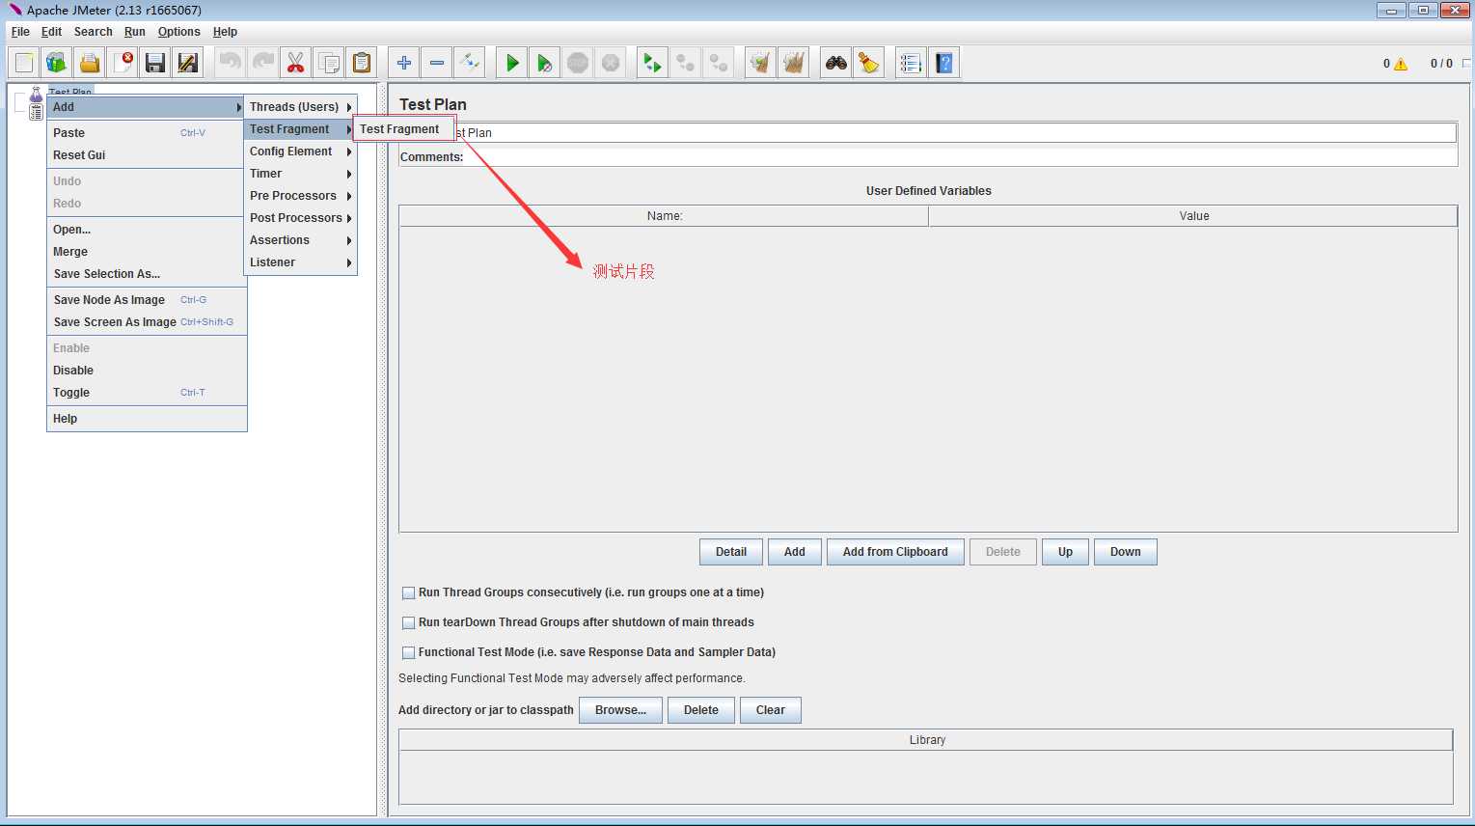Image resolution: width=1475 pixels, height=826 pixels.
Task: Click the warning triangle error indicator
Action: tap(1401, 64)
